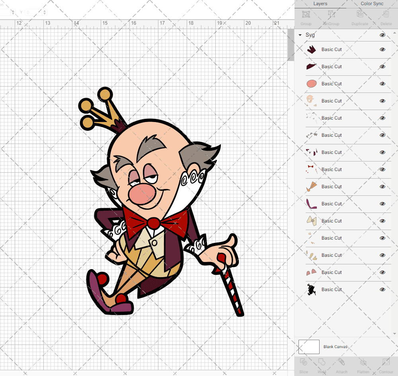The image size is (398, 376).
Task: Hide the pink nose oval layer
Action: pos(382,84)
